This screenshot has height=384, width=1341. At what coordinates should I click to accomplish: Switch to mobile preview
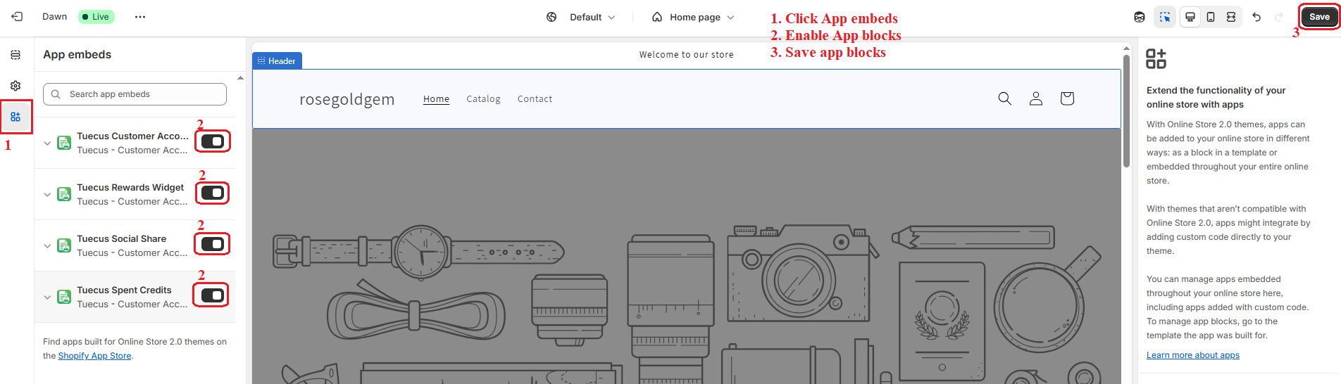click(x=1211, y=17)
